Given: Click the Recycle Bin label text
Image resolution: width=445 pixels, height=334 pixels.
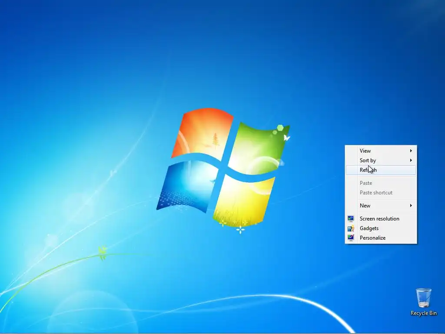Looking at the screenshot, I should pos(423,313).
